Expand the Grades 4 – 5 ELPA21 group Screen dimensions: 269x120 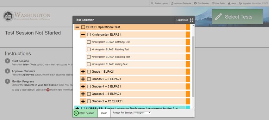click(x=83, y=87)
